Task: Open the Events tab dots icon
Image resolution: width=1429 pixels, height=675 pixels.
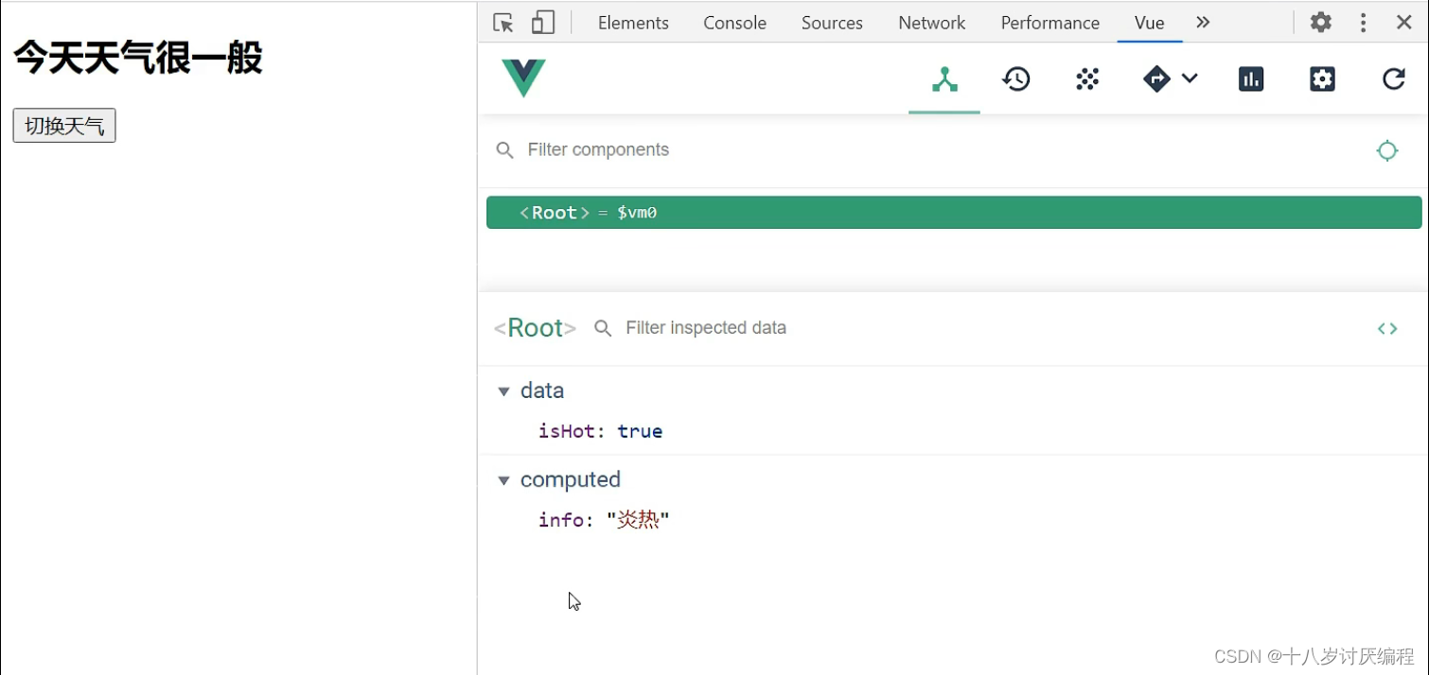Action: click(x=1087, y=79)
